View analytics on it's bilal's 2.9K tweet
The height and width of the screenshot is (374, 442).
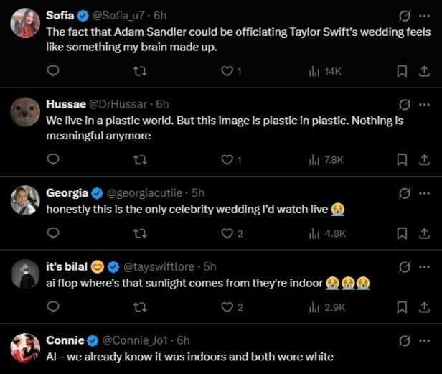tap(327, 307)
